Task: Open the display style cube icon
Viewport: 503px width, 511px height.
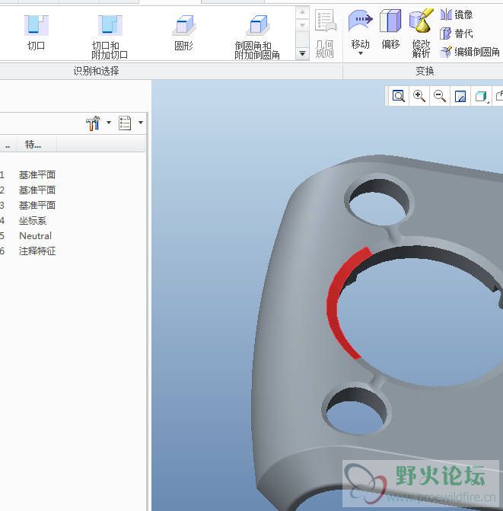Action: coord(482,97)
